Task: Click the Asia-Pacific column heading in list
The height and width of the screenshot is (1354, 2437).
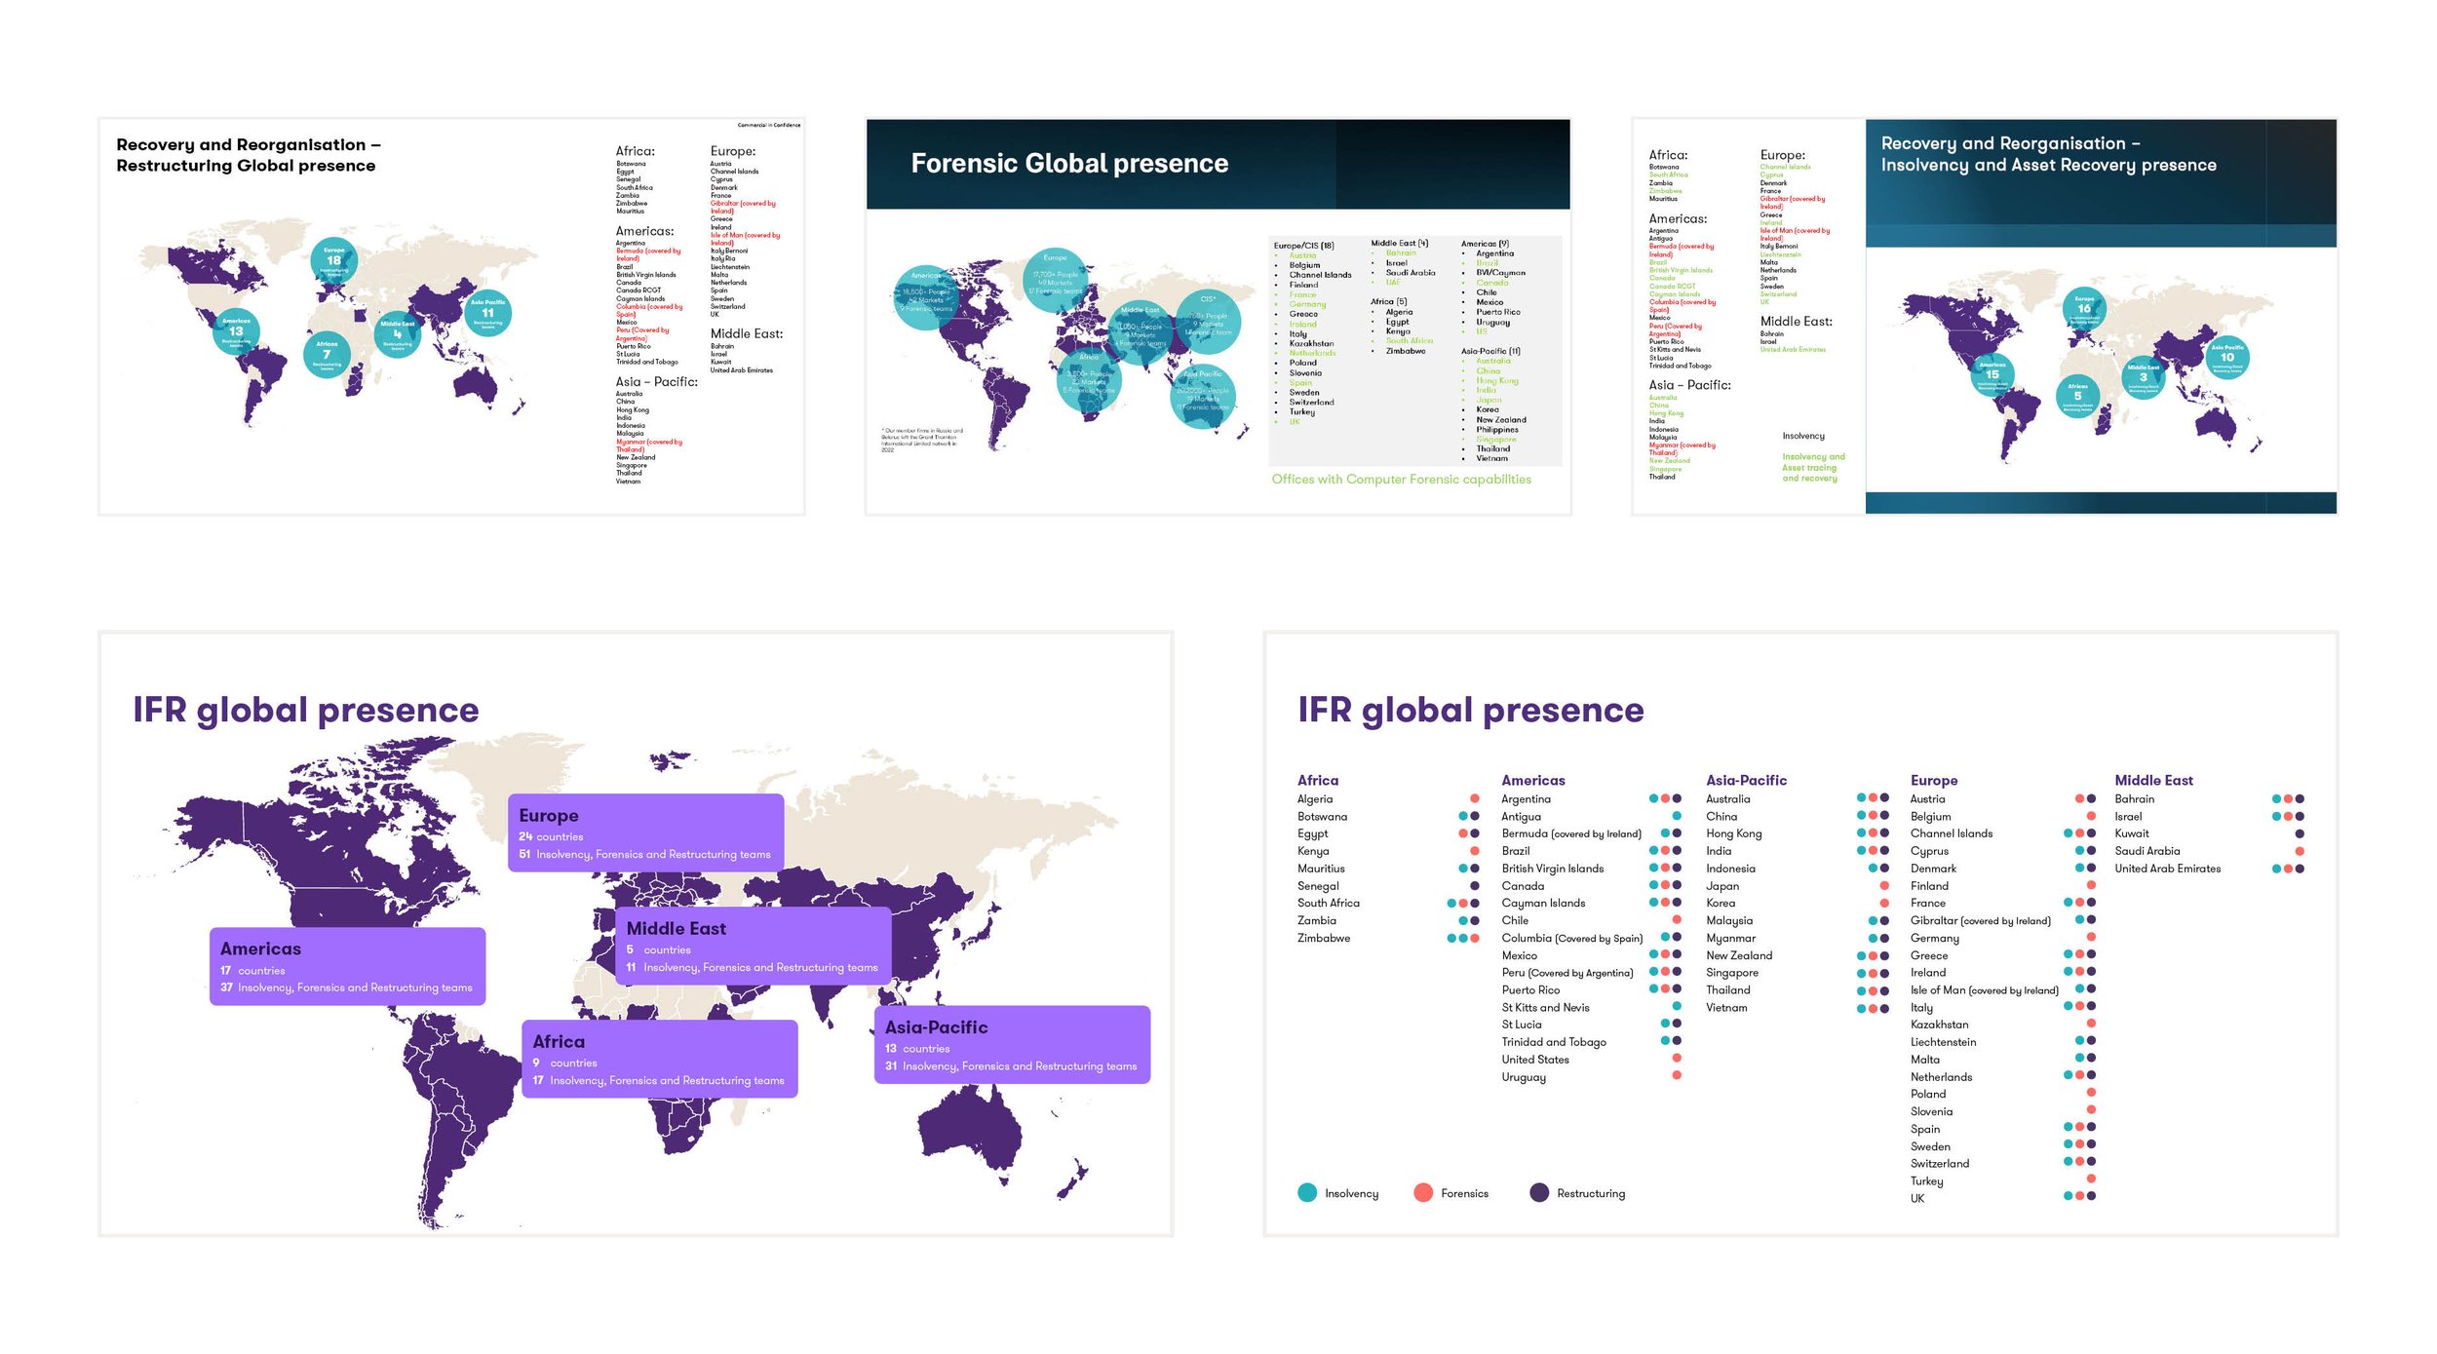Action: [1745, 780]
